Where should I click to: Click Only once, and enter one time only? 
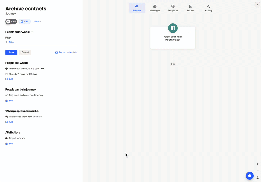pos(26,95)
